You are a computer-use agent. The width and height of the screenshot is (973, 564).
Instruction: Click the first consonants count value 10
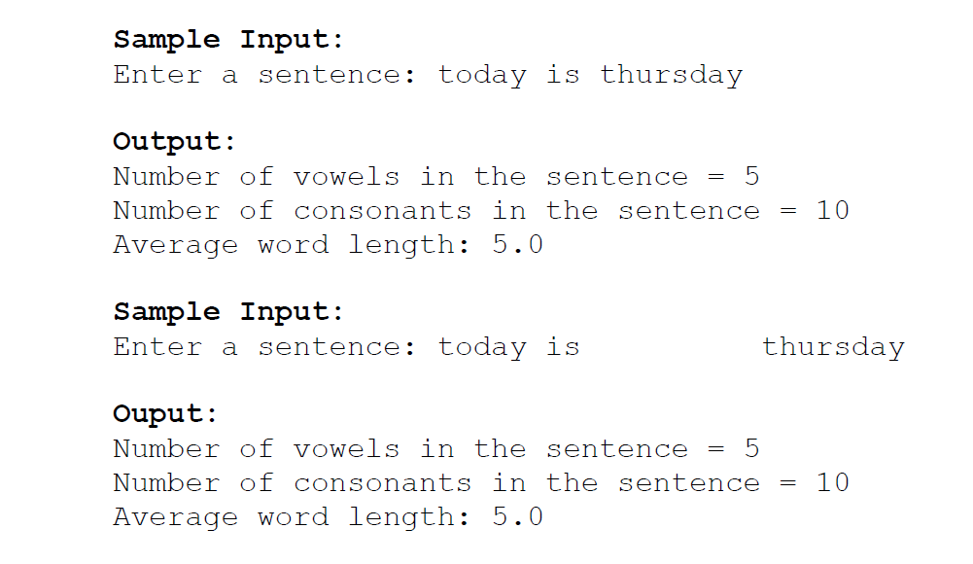(x=833, y=210)
